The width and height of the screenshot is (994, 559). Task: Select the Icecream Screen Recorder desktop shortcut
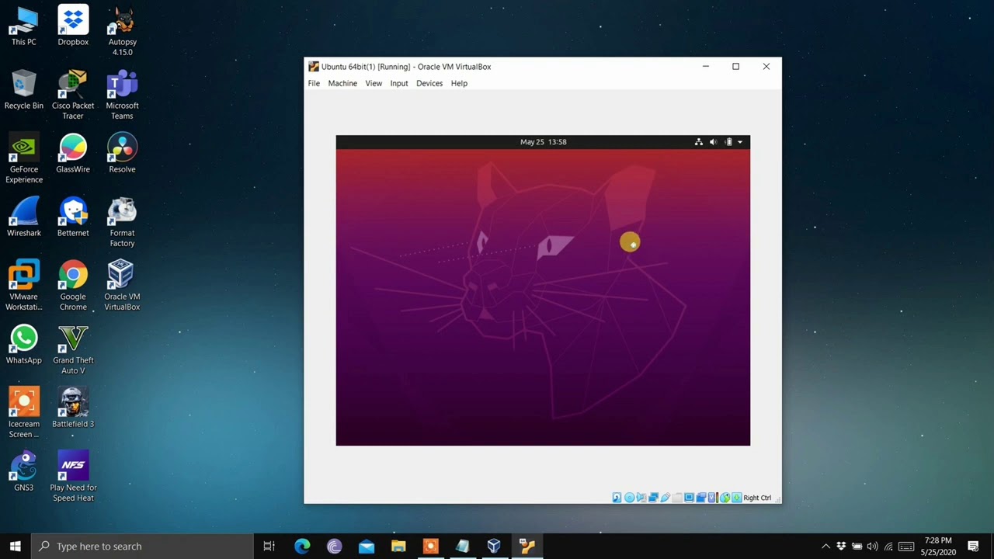23,413
